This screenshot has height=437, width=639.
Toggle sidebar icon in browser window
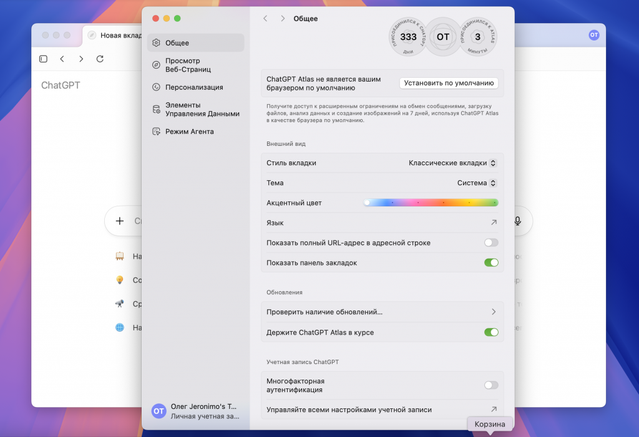(43, 59)
